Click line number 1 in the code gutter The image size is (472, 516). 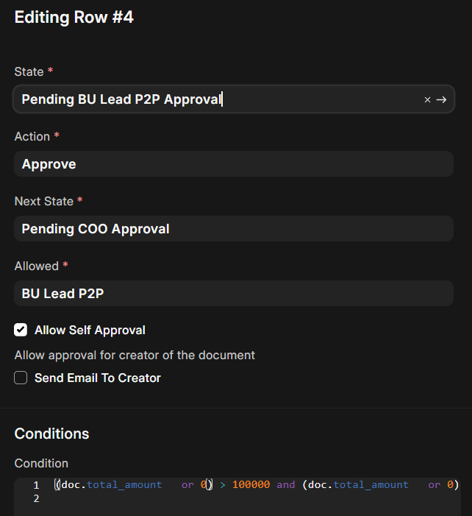point(35,485)
